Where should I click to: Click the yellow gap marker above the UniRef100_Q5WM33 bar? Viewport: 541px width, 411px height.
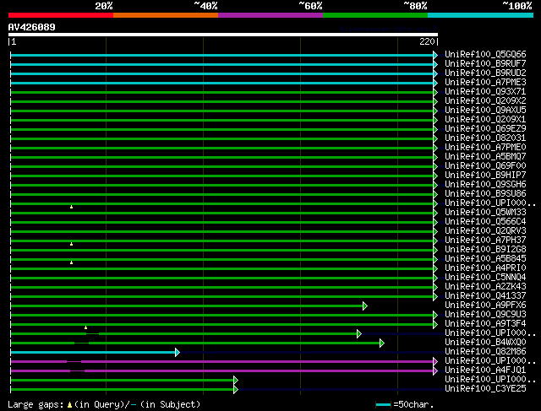tap(71, 206)
